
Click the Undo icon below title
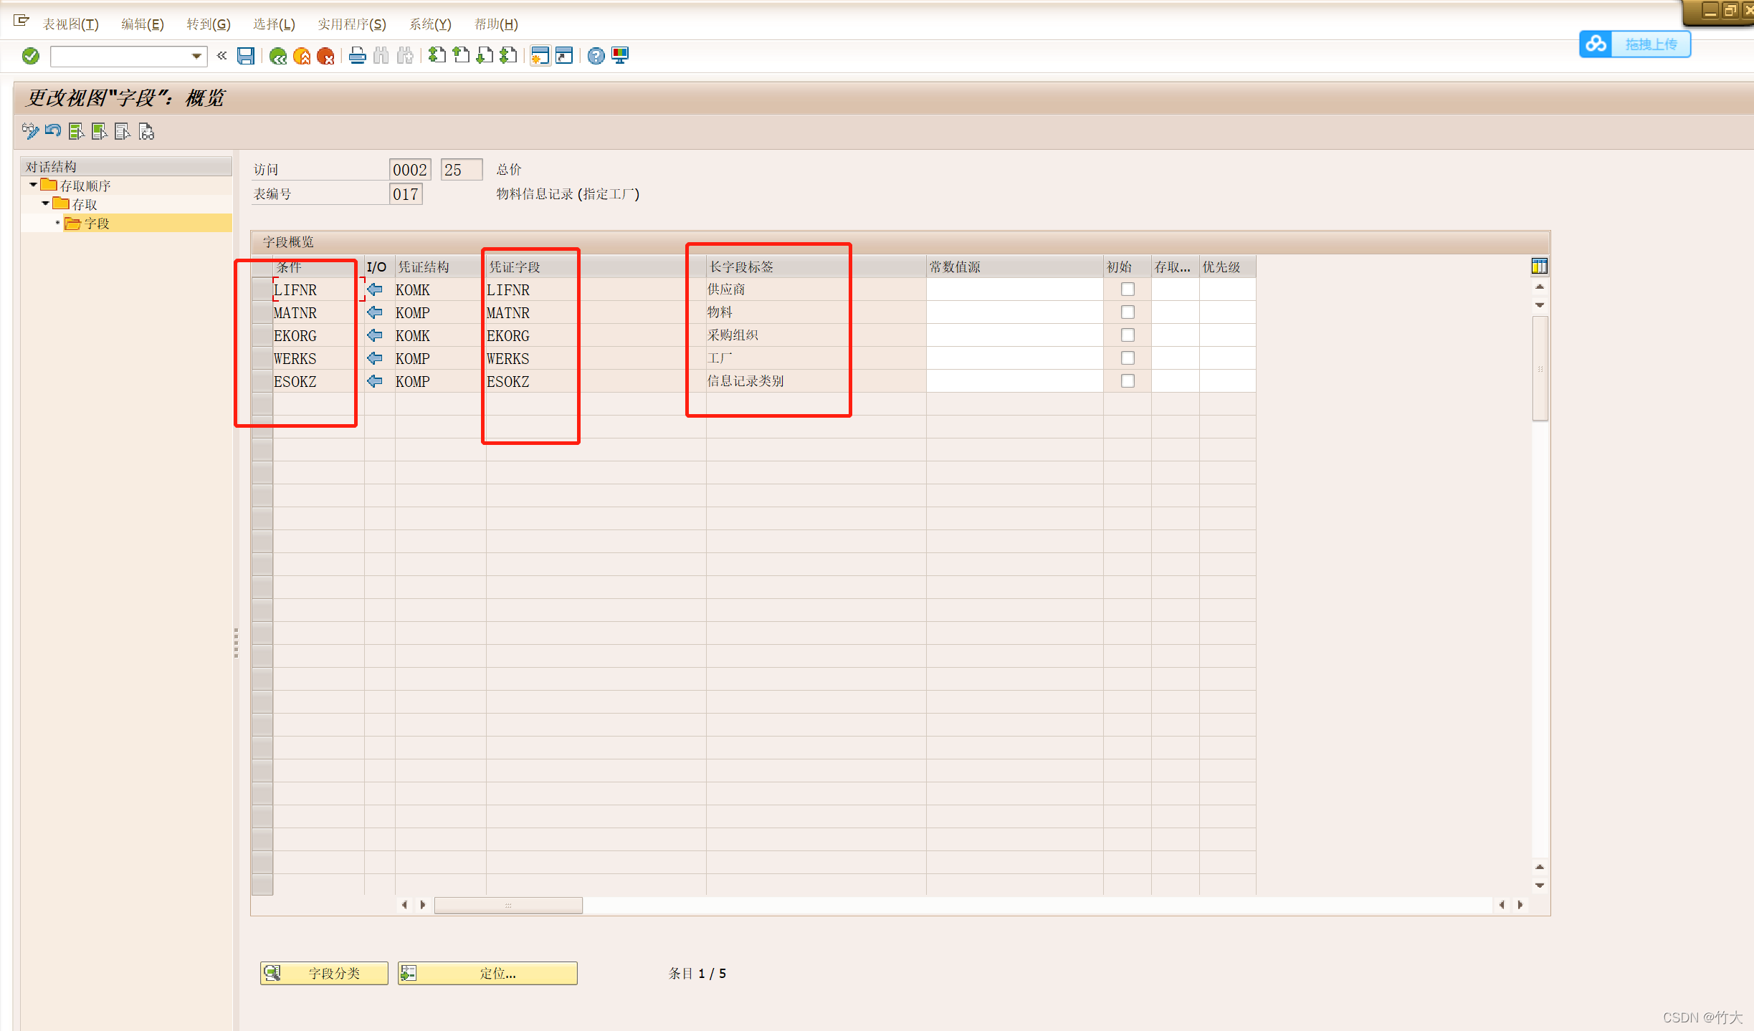tap(53, 131)
